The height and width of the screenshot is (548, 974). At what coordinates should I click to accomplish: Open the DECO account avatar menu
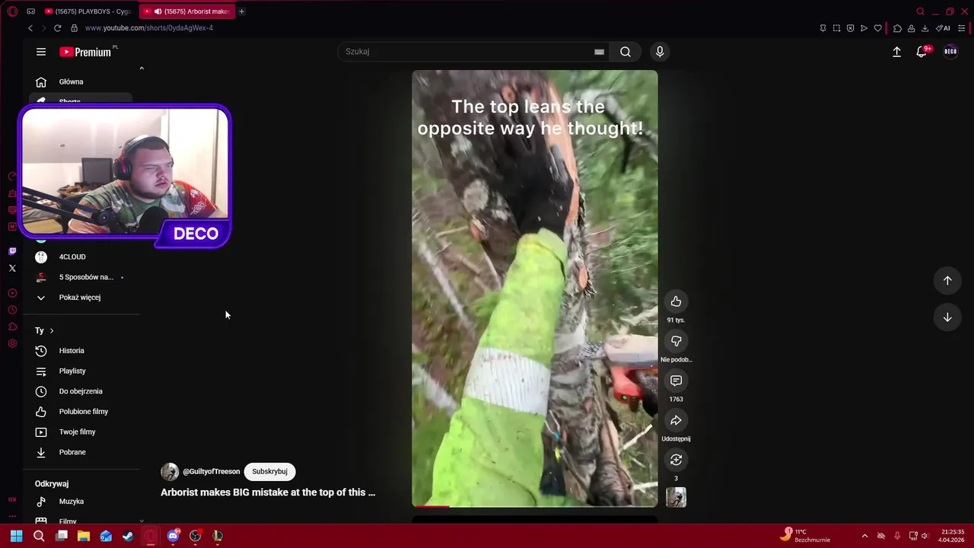950,52
